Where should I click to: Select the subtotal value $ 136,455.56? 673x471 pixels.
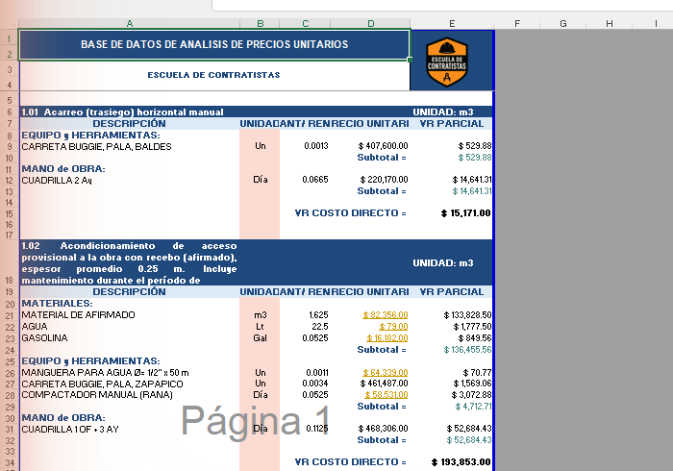452,350
